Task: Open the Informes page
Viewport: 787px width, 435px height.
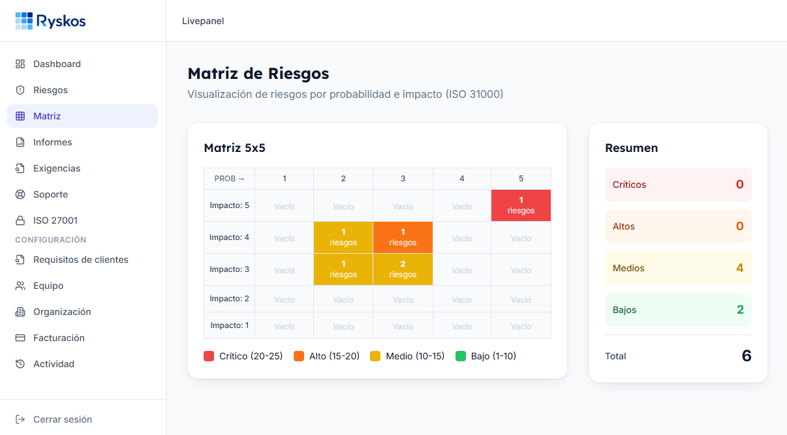Action: point(82,142)
